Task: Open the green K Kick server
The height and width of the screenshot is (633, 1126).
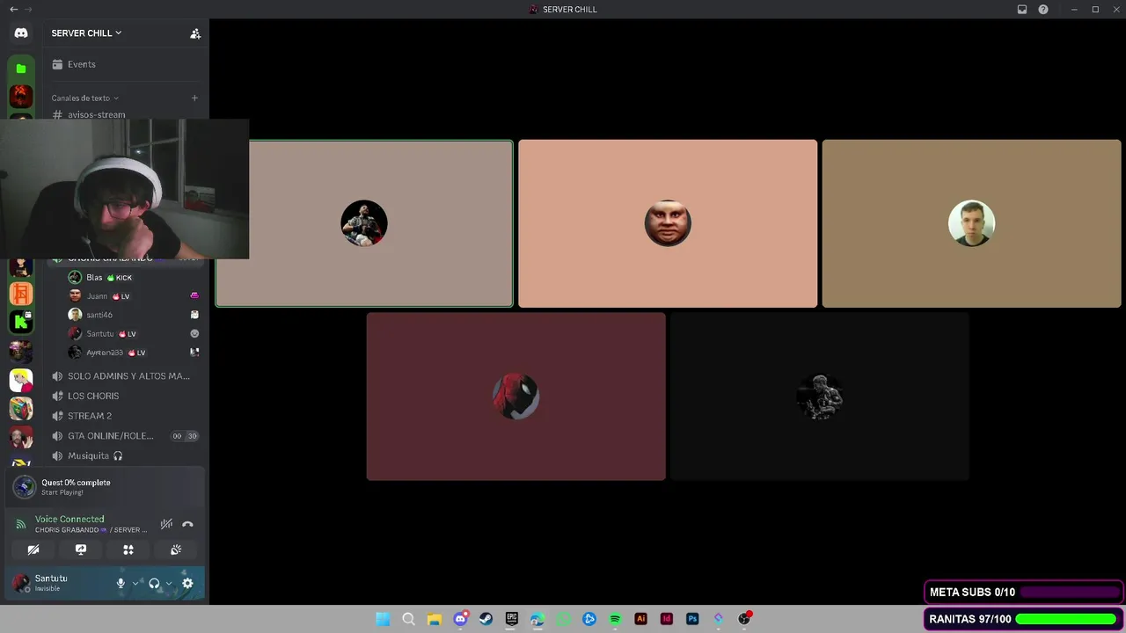Action: coord(21,322)
